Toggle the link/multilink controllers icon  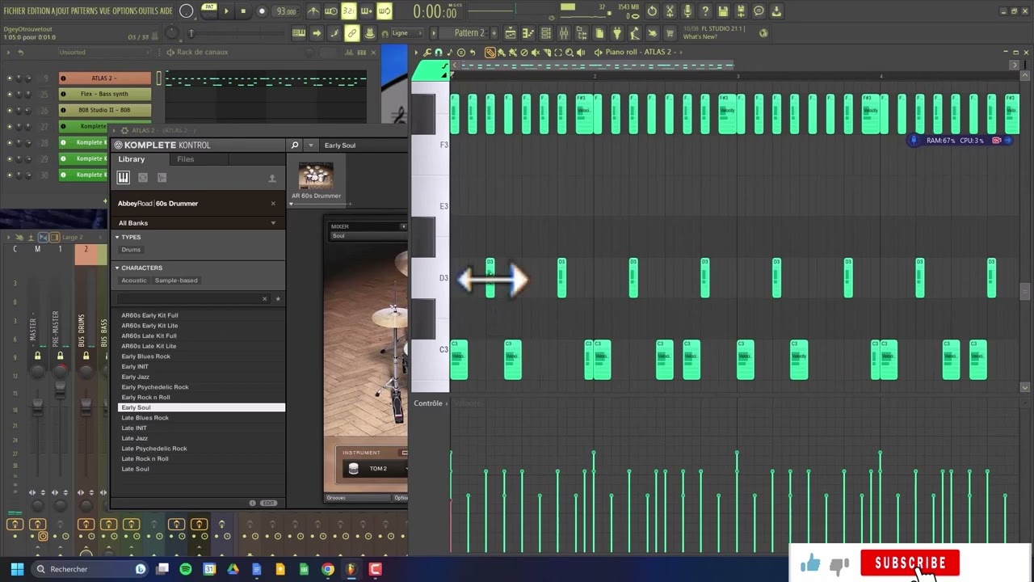point(352,33)
